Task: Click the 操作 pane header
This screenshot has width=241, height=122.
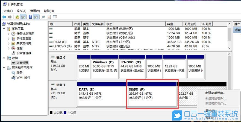Action: coord(237,24)
